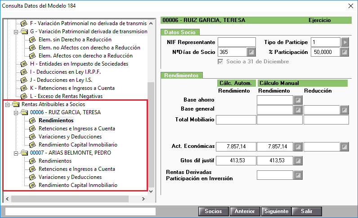The width and height of the screenshot is (358, 218).
Task: Collapse the G - Variación Patrimonial derivada node
Action: tap(16, 32)
